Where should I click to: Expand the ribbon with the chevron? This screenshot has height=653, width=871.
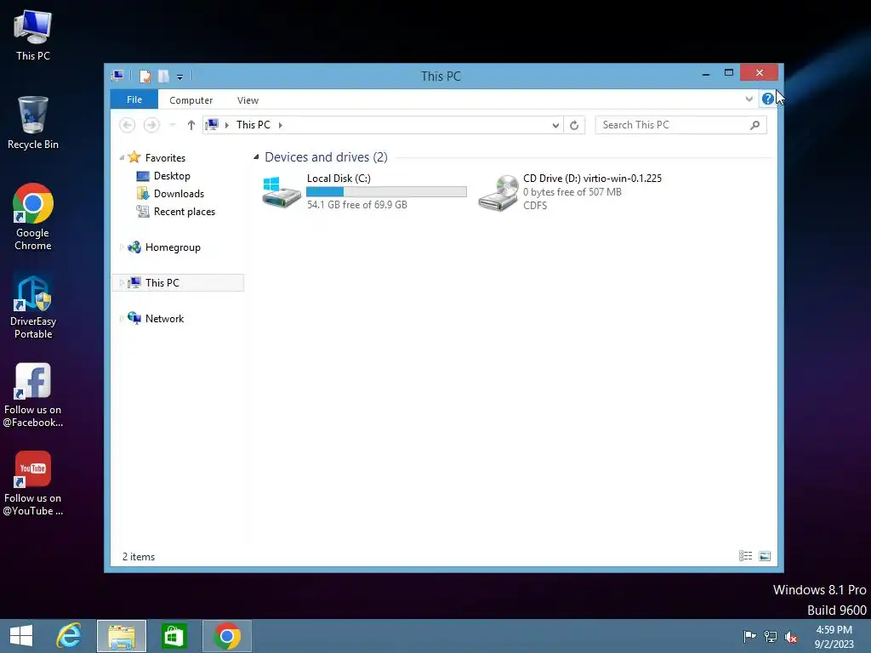pos(749,99)
